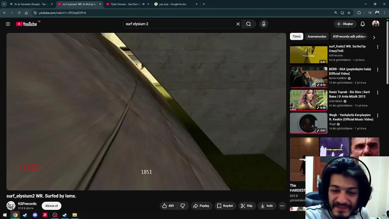Select the Aramanızdan filter chip
Viewport: 389px width, 219px height.
[x=317, y=36]
